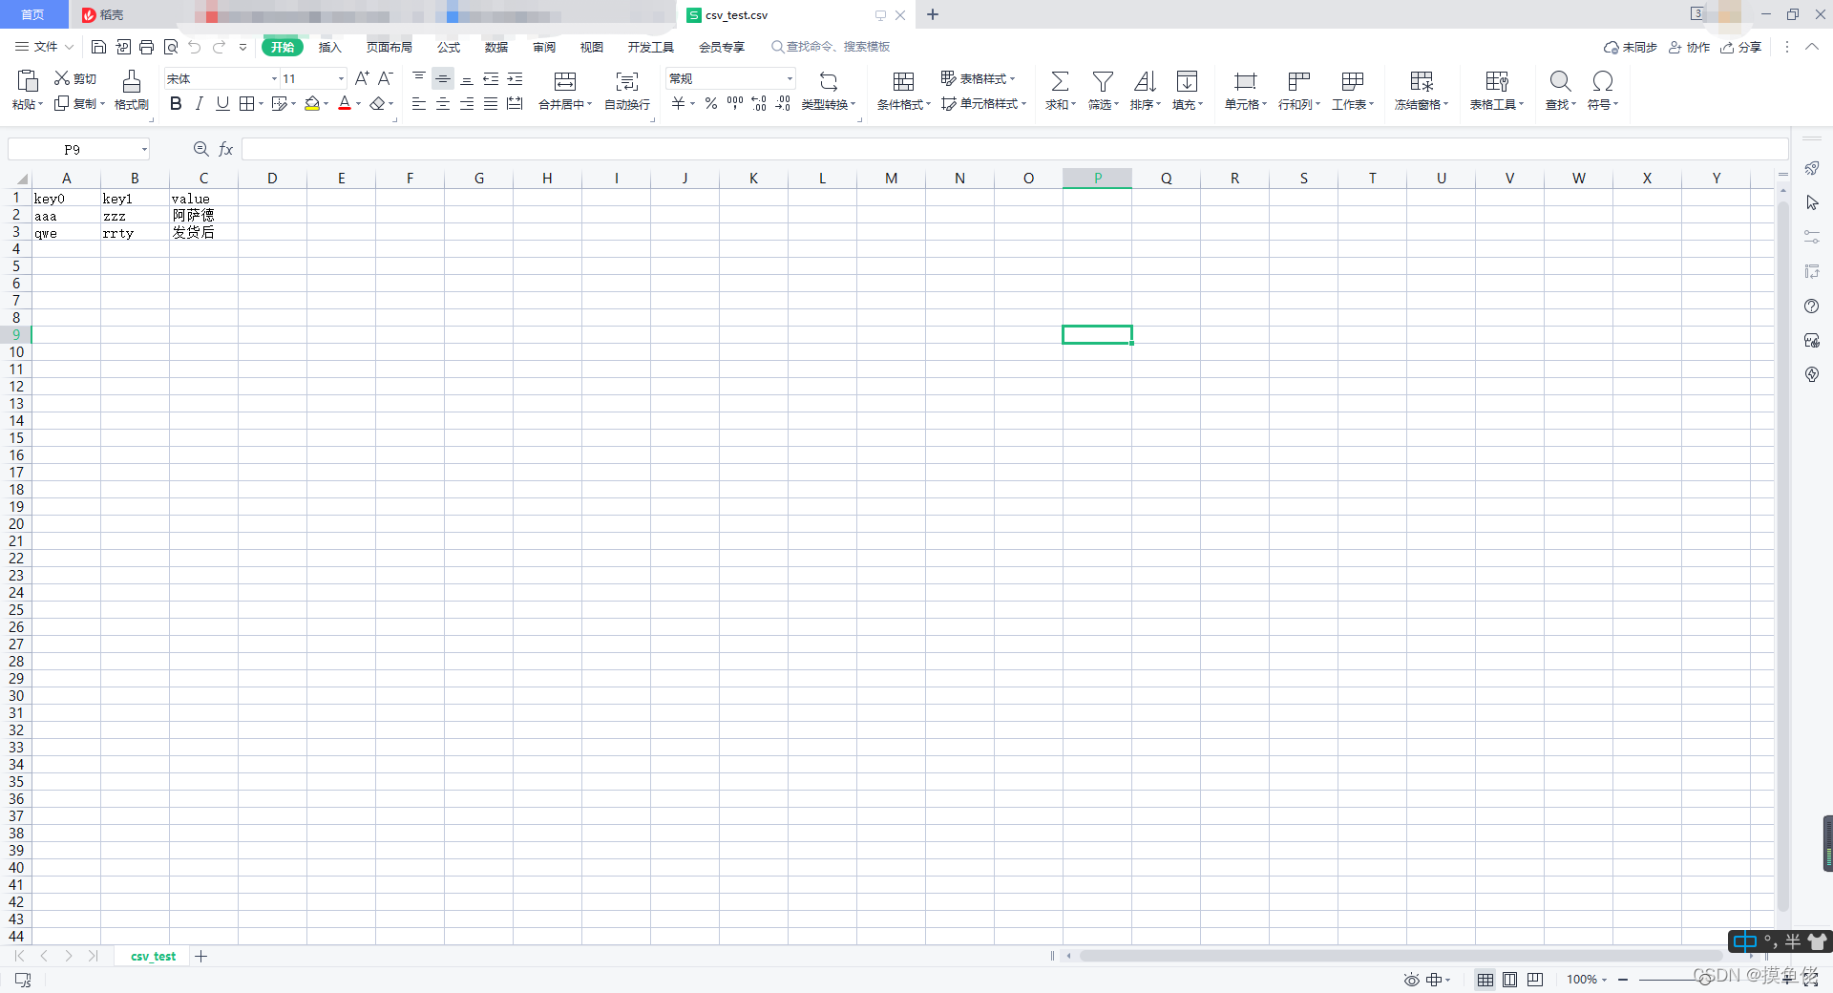The width and height of the screenshot is (1833, 993).
Task: Click the Print icon in quick access bar
Action: (x=146, y=47)
